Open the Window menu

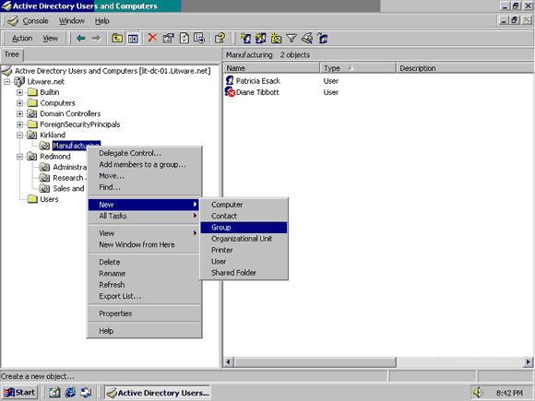[x=72, y=21]
